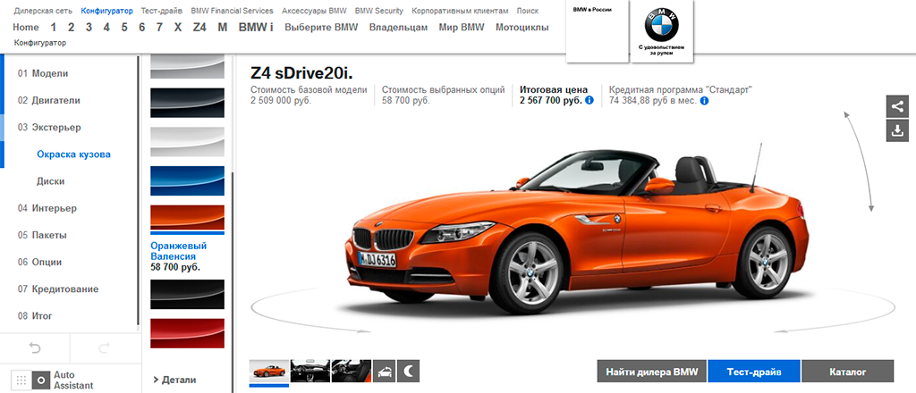Click Конфигуратор breadcrumb below navigation
This screenshot has width=916, height=393.
point(39,43)
